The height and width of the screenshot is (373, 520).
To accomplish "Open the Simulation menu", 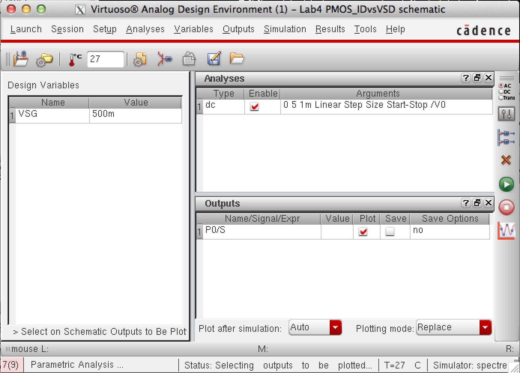I will tap(285, 29).
